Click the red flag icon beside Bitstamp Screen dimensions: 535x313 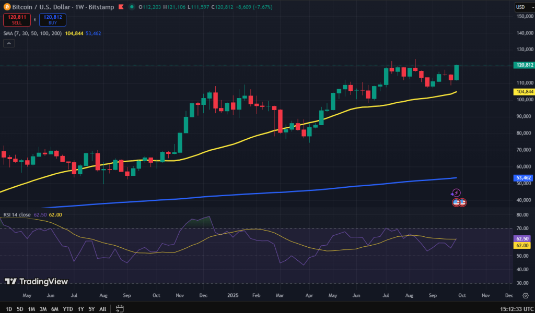121,7
